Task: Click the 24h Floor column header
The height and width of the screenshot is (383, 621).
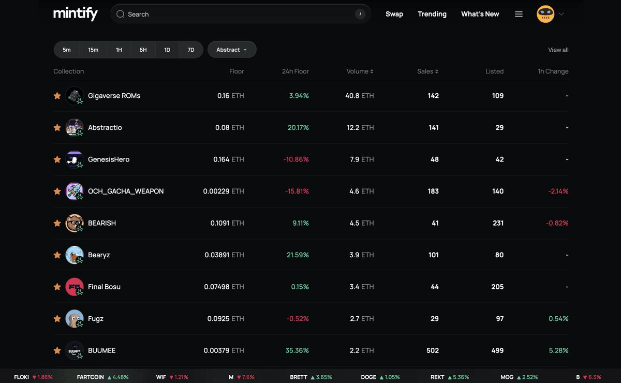Action: coord(295,71)
